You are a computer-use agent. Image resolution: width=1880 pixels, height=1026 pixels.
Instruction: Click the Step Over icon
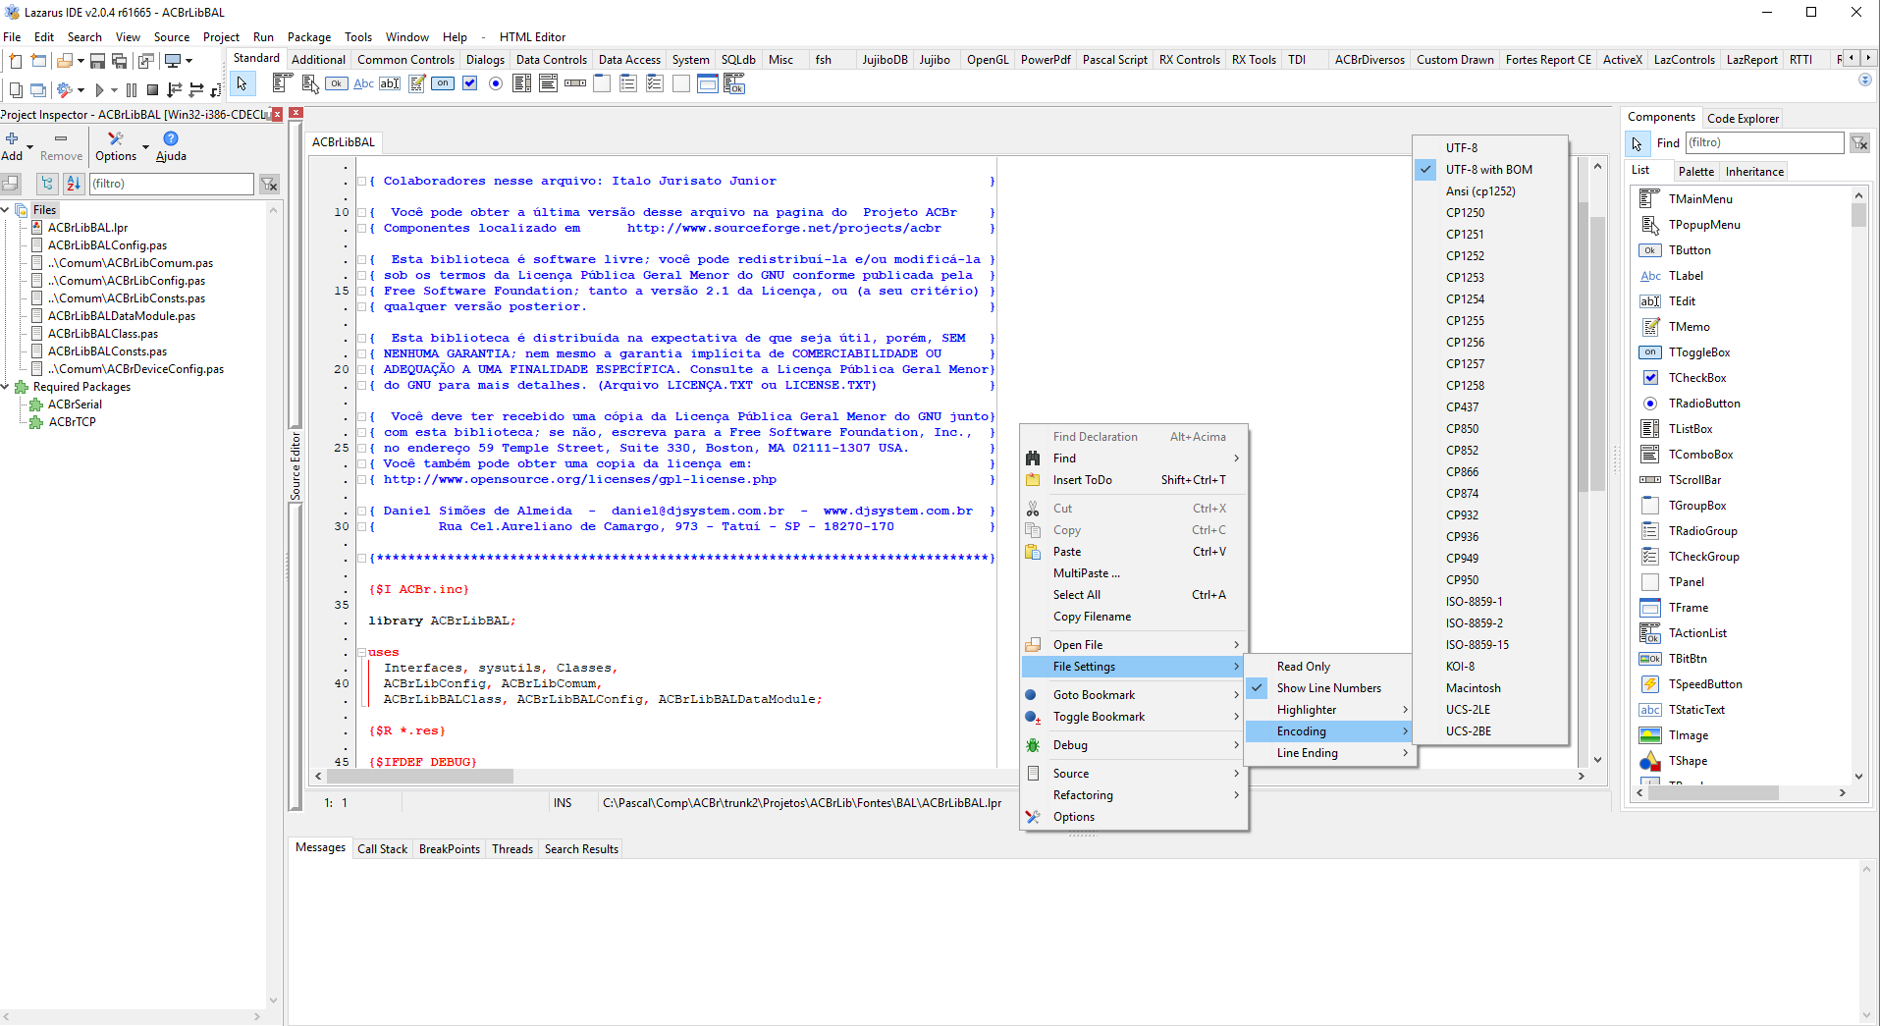click(x=195, y=90)
